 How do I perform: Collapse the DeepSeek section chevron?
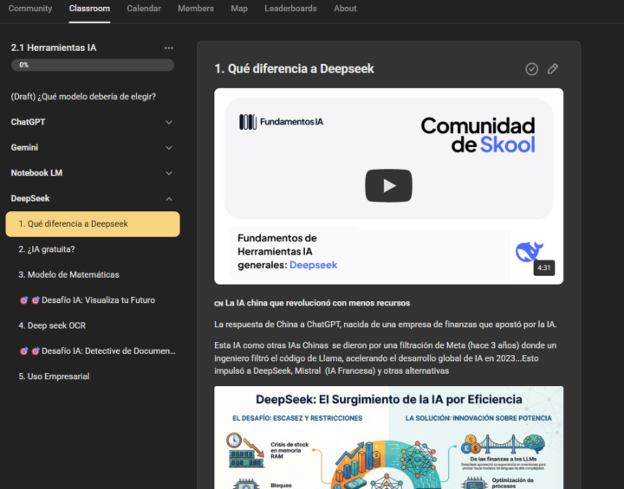pyautogui.click(x=169, y=199)
